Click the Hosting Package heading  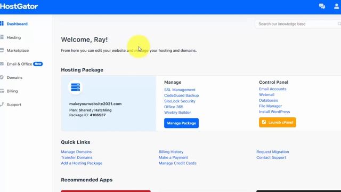pos(82,70)
